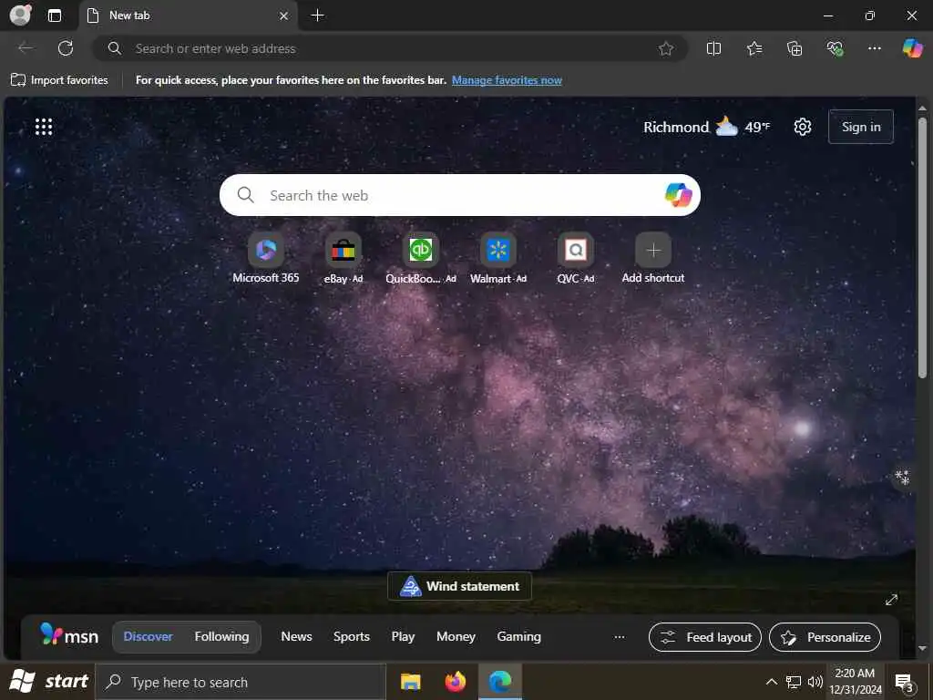
Task: Open the Windows start button
Action: pos(47,682)
